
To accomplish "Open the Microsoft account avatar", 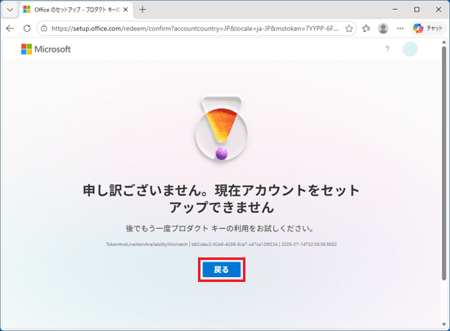I will click(x=410, y=49).
